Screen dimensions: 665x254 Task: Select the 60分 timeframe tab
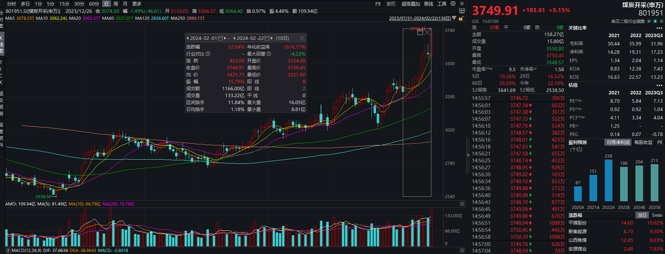pyautogui.click(x=94, y=4)
